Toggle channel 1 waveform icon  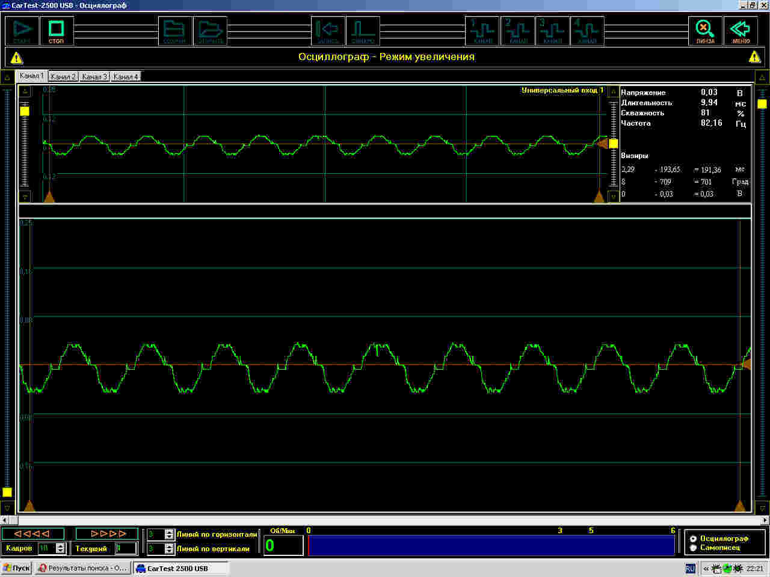(482, 30)
